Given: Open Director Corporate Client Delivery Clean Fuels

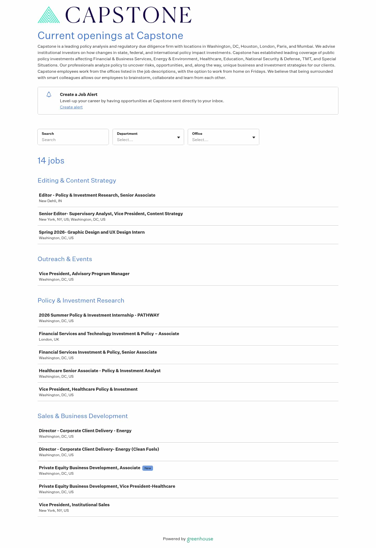Looking at the screenshot, I should [x=99, y=449].
